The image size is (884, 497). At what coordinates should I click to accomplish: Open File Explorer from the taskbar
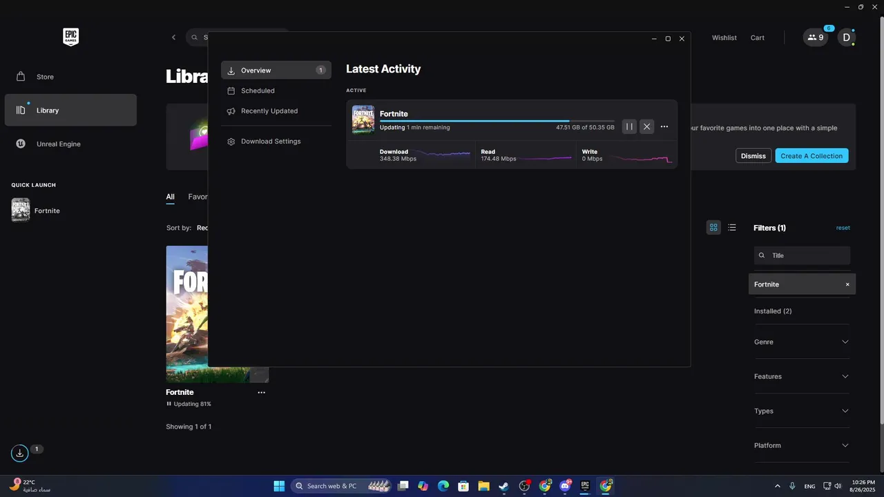click(x=483, y=486)
